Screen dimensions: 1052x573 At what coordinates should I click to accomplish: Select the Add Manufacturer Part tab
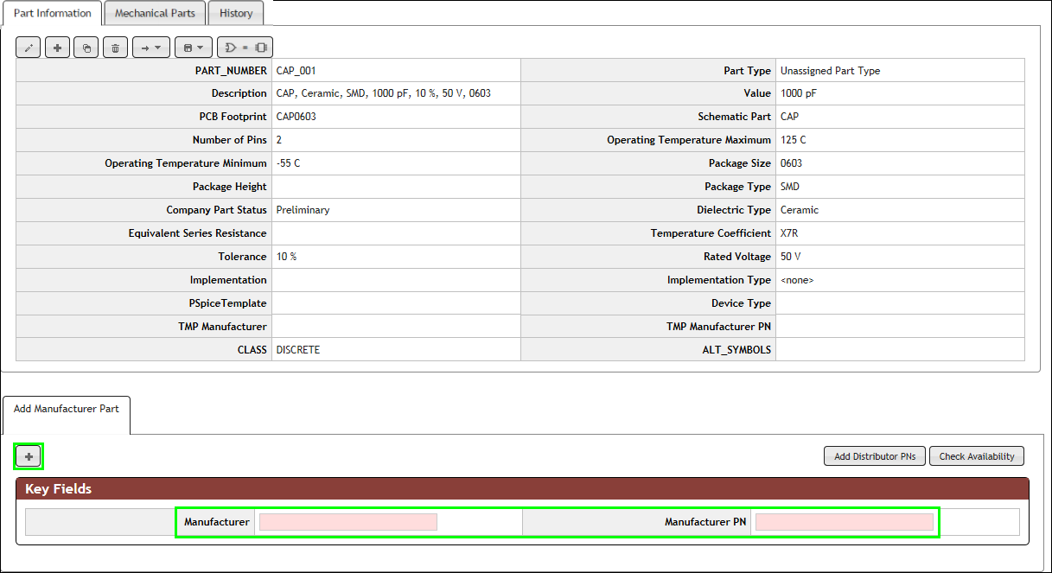click(66, 409)
